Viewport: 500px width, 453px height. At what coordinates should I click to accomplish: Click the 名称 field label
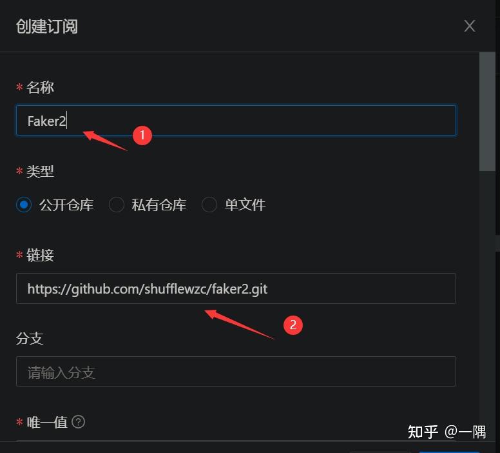(x=40, y=87)
